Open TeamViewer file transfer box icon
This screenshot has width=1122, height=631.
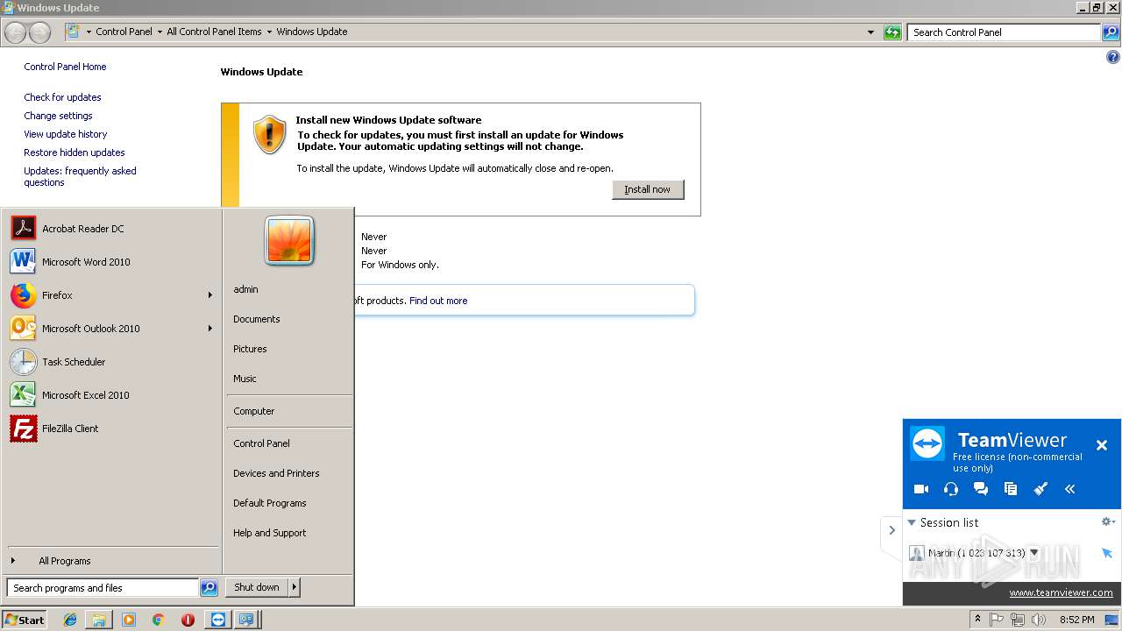click(1011, 489)
